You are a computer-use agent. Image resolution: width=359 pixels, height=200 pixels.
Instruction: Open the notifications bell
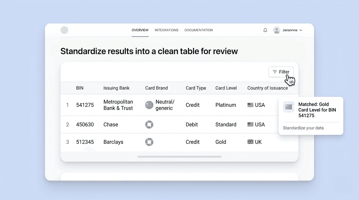265,30
